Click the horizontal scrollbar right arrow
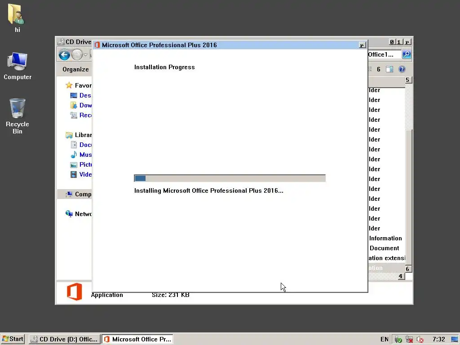Viewport: 460px width, 345px height. point(401,276)
